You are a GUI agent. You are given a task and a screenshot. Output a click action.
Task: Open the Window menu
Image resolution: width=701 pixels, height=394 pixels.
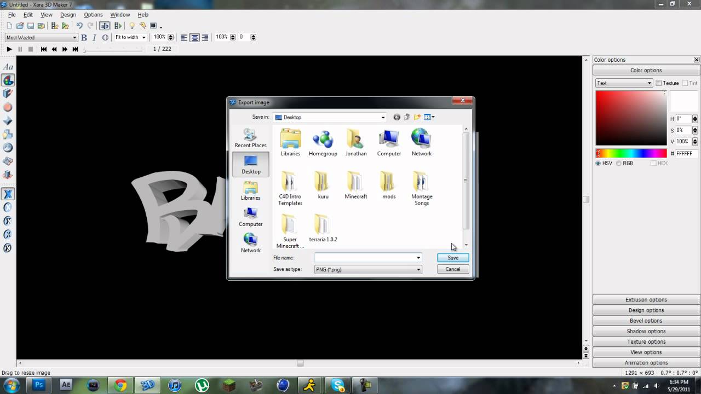(x=120, y=15)
